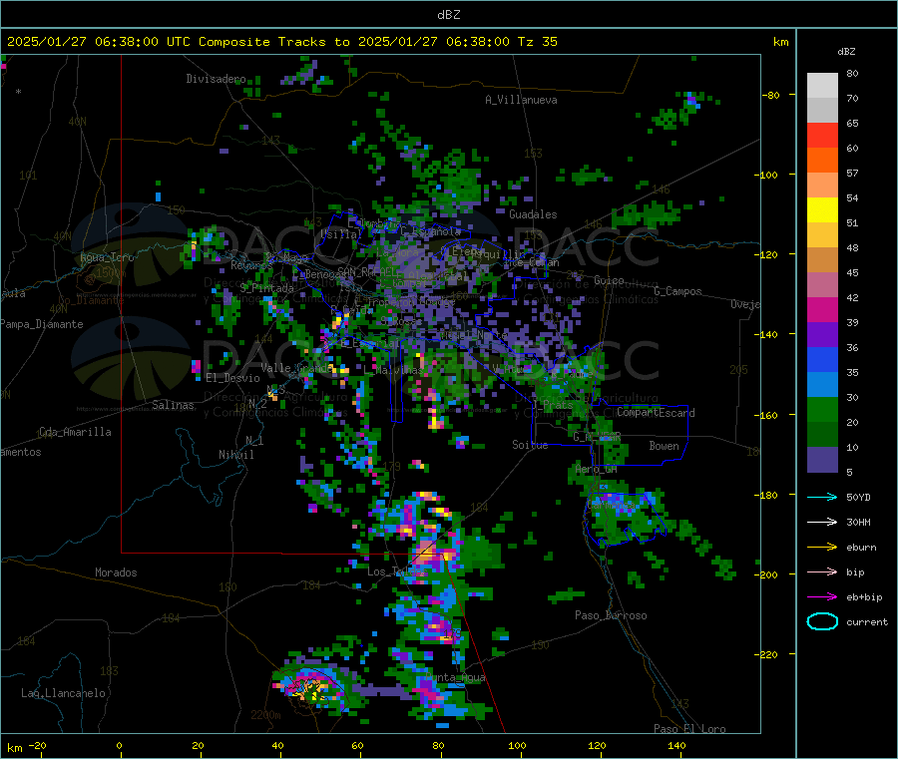Select the 80 dBZ light grey swatch
Screen dimensions: 898x759
822,86
